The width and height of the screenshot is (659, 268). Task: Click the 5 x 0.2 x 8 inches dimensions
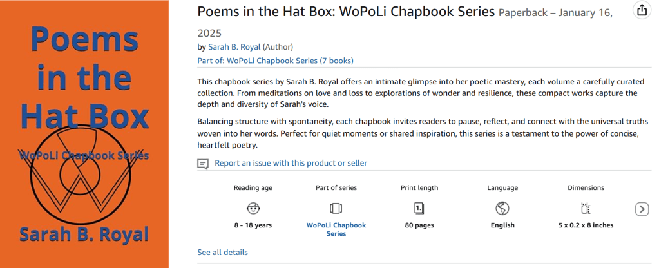coord(586,225)
